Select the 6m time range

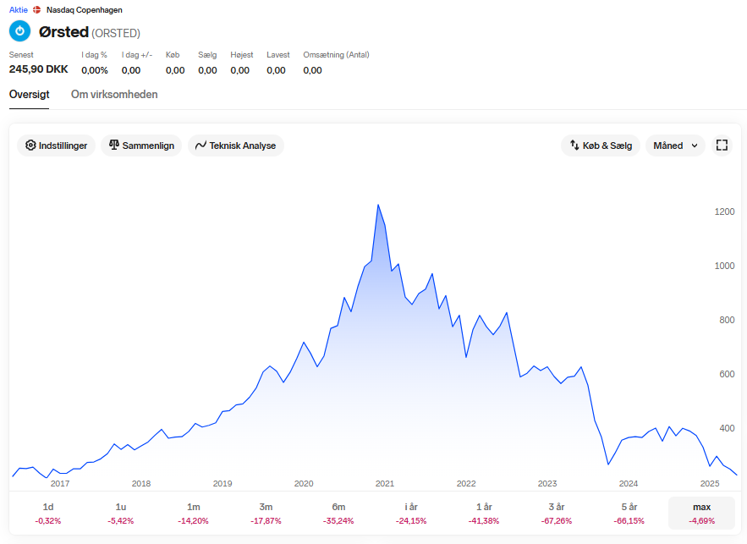pyautogui.click(x=338, y=513)
